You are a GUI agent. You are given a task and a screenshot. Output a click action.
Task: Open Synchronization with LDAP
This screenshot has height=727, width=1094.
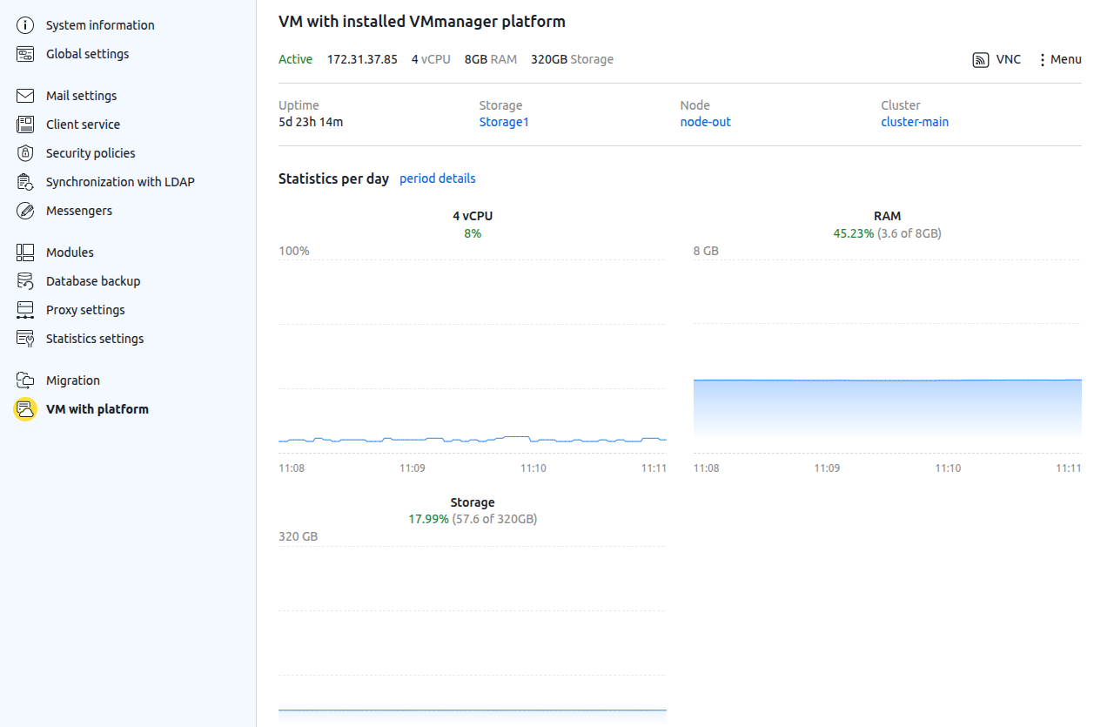coord(120,182)
